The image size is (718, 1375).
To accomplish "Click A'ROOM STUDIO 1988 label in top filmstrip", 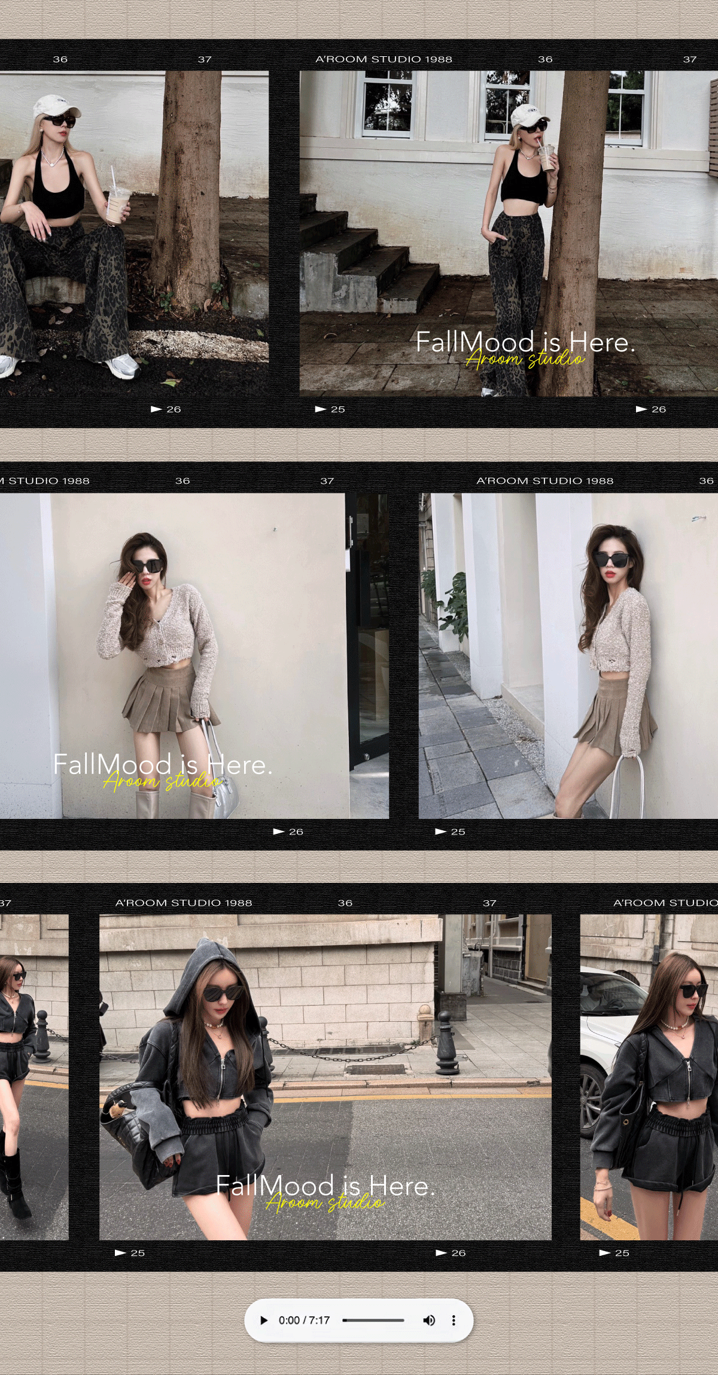I will click(x=384, y=59).
